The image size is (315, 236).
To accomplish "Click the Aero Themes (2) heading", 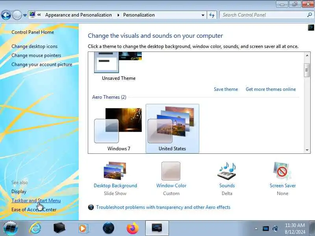I will 109,97.
